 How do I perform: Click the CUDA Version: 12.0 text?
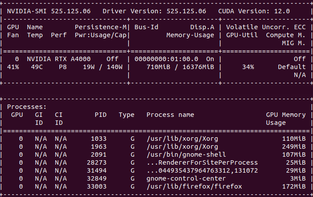pos(254,11)
